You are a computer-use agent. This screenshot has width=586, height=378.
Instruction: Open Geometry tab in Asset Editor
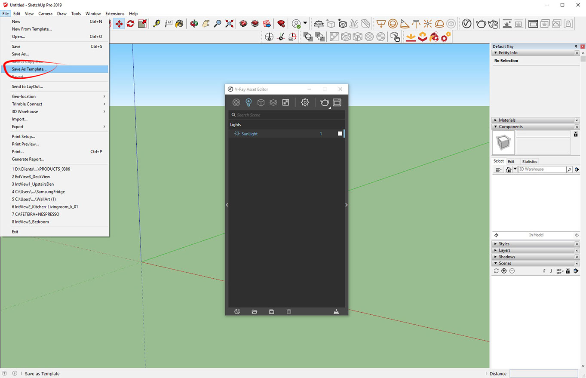point(261,102)
